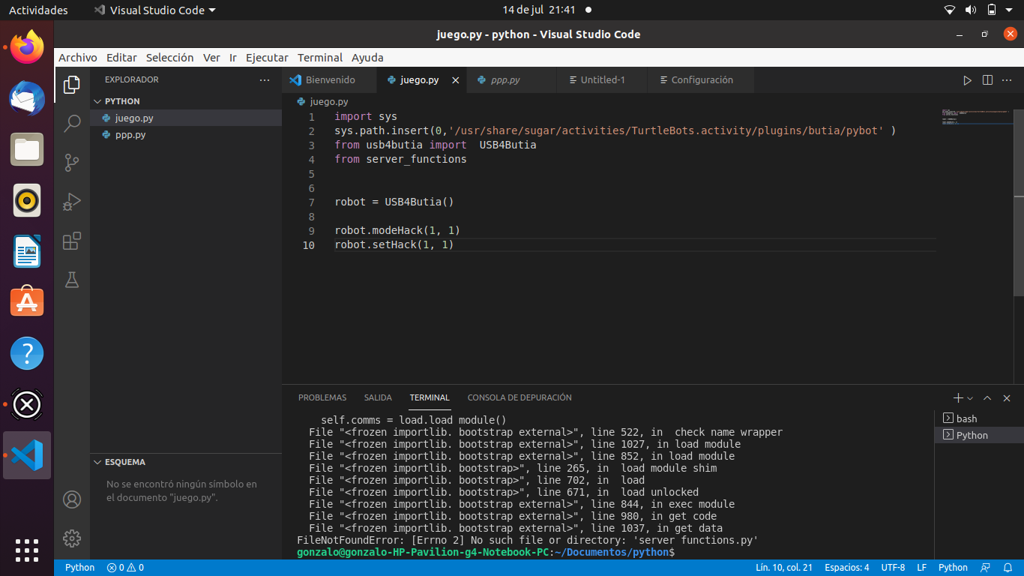Collapse the ESQUEMA outline section
The width and height of the screenshot is (1024, 576).
(186, 462)
